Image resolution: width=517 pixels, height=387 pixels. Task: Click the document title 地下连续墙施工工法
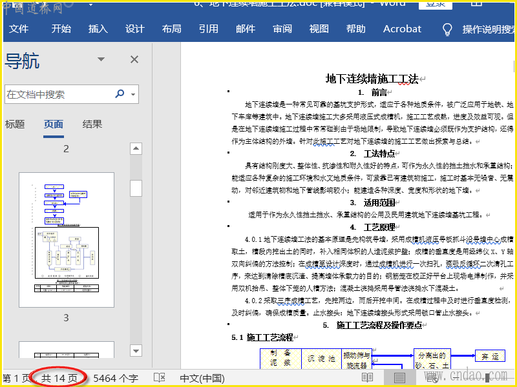(x=372, y=79)
